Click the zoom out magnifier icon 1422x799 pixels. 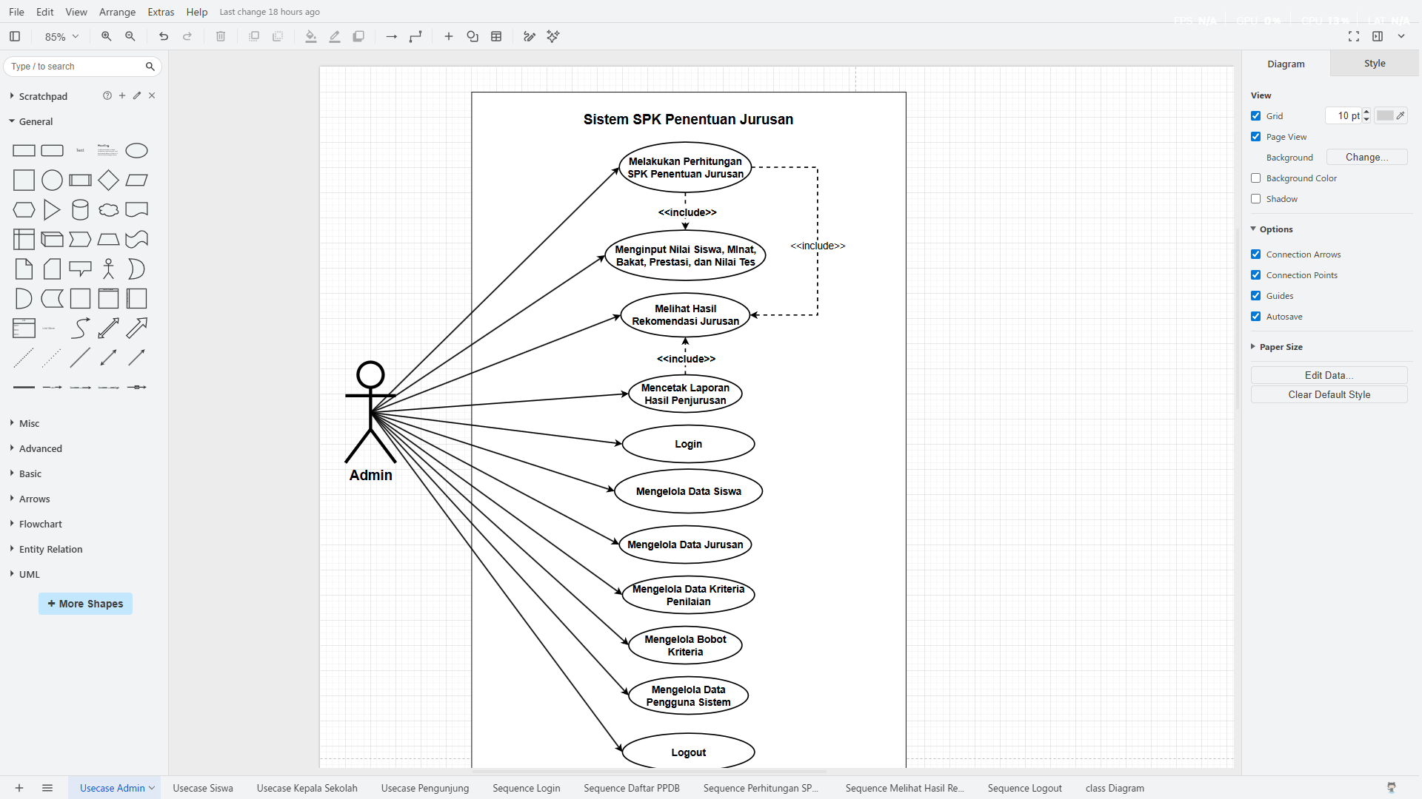(x=130, y=36)
